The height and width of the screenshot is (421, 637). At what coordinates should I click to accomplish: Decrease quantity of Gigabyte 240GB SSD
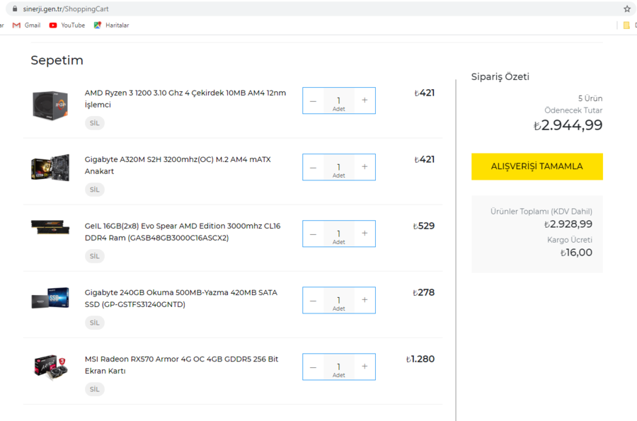314,301
